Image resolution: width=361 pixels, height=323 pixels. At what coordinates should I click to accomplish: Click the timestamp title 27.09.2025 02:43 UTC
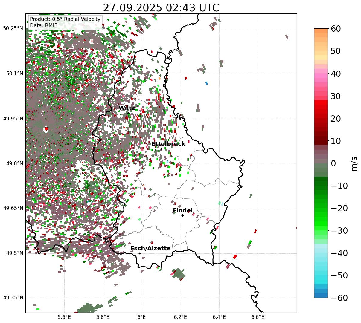[x=161, y=7]
